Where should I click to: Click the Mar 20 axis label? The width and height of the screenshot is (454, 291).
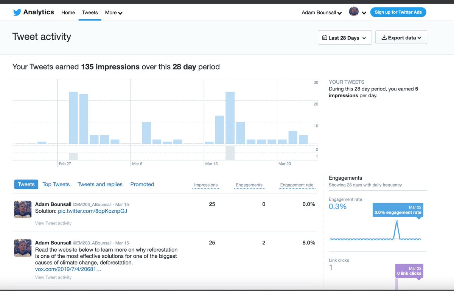coord(285,164)
